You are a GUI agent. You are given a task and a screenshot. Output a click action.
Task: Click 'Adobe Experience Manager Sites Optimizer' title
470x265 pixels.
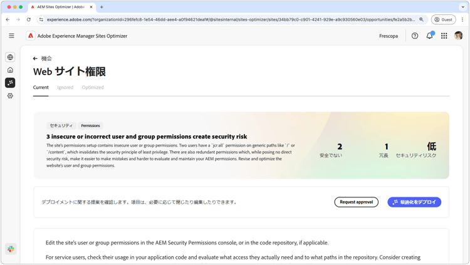82,36
